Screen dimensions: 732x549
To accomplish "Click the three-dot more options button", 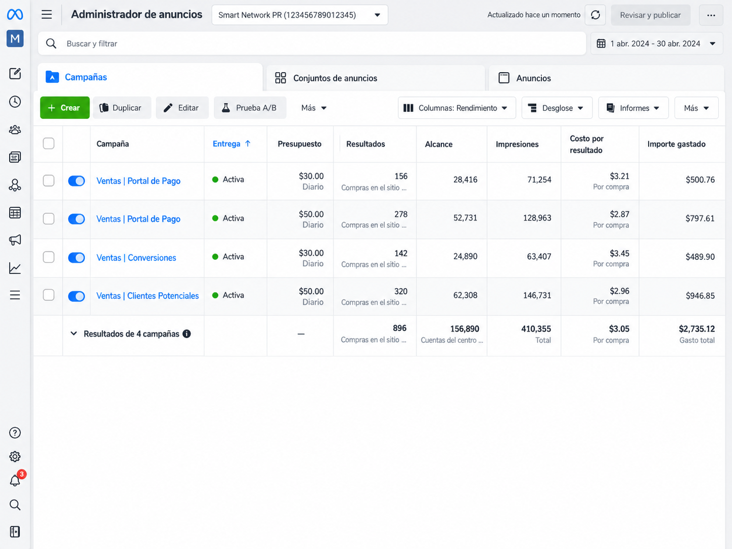I will [x=711, y=15].
